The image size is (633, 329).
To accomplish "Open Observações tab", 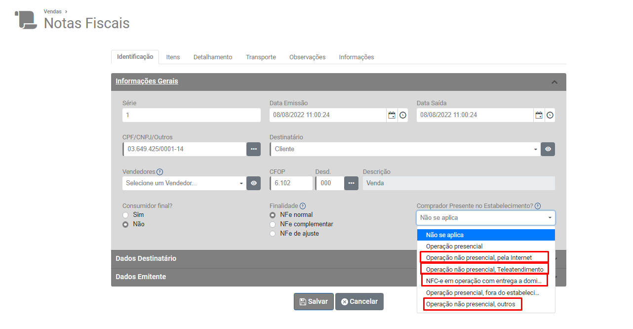I will point(308,57).
